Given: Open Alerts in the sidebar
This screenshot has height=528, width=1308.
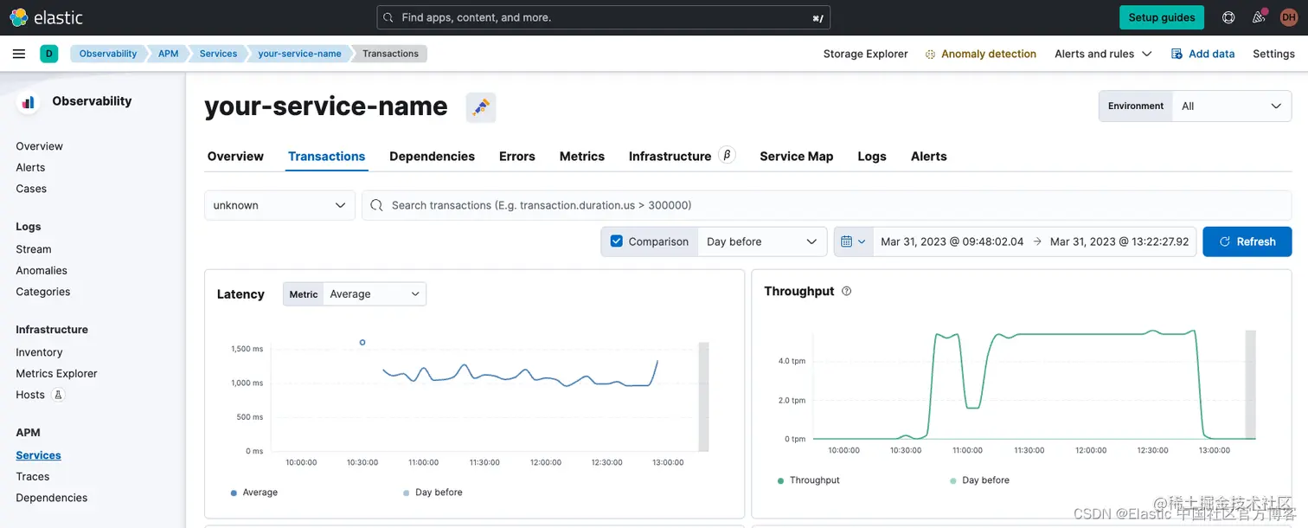Looking at the screenshot, I should point(30,167).
